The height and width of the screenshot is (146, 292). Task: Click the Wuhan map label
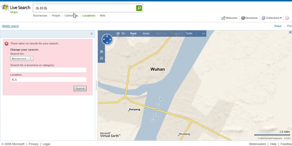[x=158, y=69]
